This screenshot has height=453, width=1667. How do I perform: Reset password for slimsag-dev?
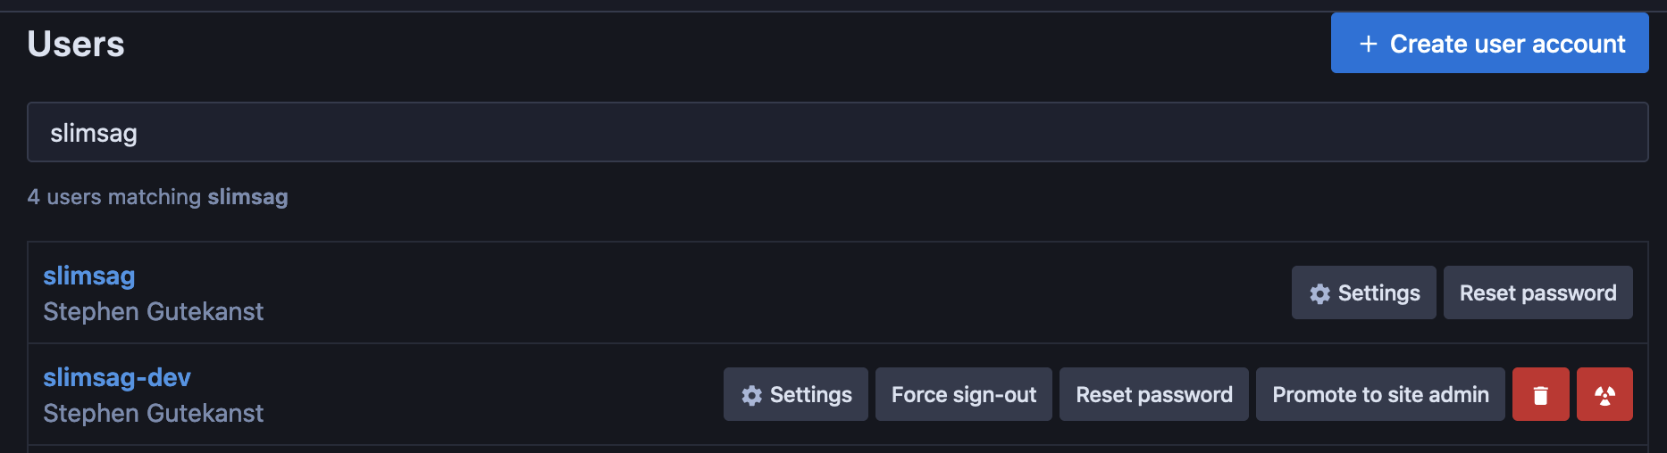(x=1153, y=394)
